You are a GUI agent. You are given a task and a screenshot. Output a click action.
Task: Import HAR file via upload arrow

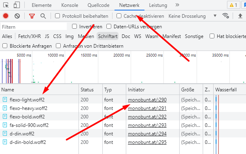[240, 16]
